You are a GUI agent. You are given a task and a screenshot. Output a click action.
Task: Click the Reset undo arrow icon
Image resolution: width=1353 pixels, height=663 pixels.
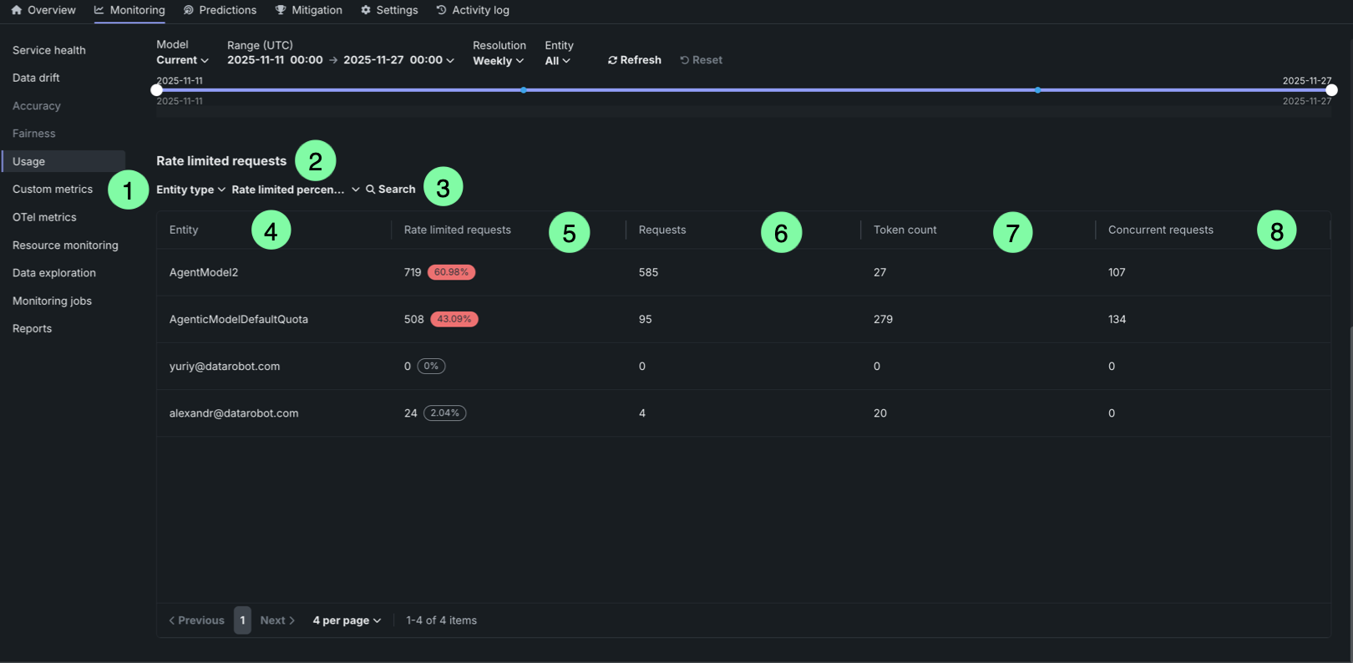pyautogui.click(x=685, y=60)
